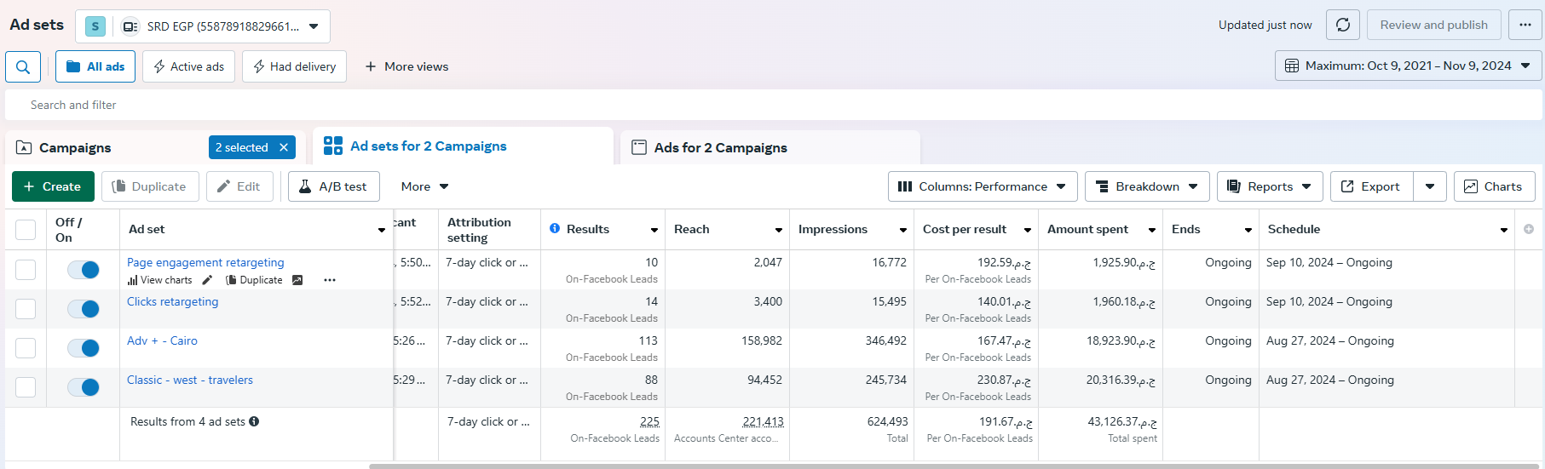The width and height of the screenshot is (1545, 469).
Task: Click the row ellipsis for Page engagement retargeting
Action: (x=330, y=280)
